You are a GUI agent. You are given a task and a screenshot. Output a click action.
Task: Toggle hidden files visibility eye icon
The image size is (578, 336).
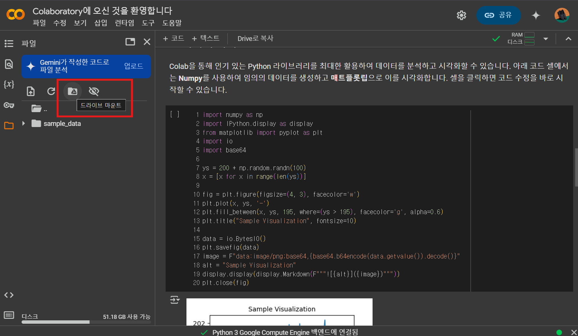[94, 91]
